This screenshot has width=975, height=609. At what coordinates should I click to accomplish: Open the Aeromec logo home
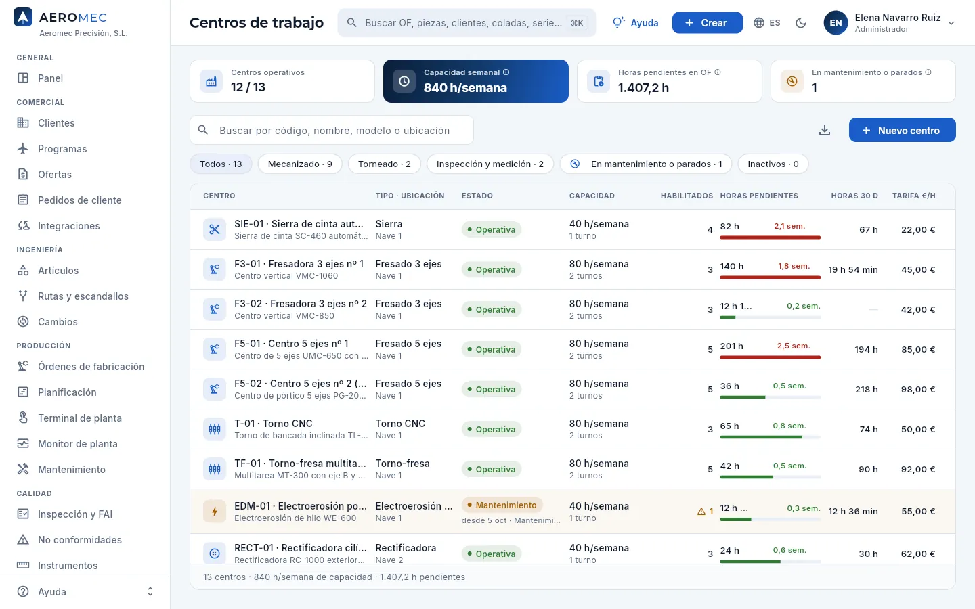pos(23,18)
